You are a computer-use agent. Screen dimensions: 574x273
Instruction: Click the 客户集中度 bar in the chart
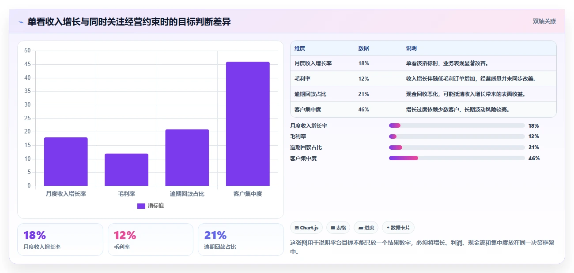(x=248, y=124)
